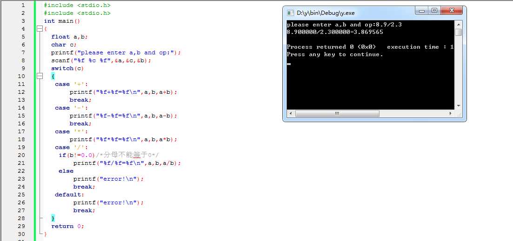Click line number 29 in the gutter
The image size is (513, 241).
(x=21, y=226)
